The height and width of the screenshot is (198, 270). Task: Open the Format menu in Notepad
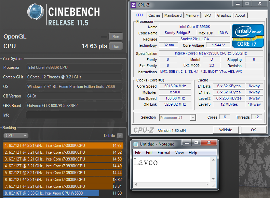tap(164, 153)
